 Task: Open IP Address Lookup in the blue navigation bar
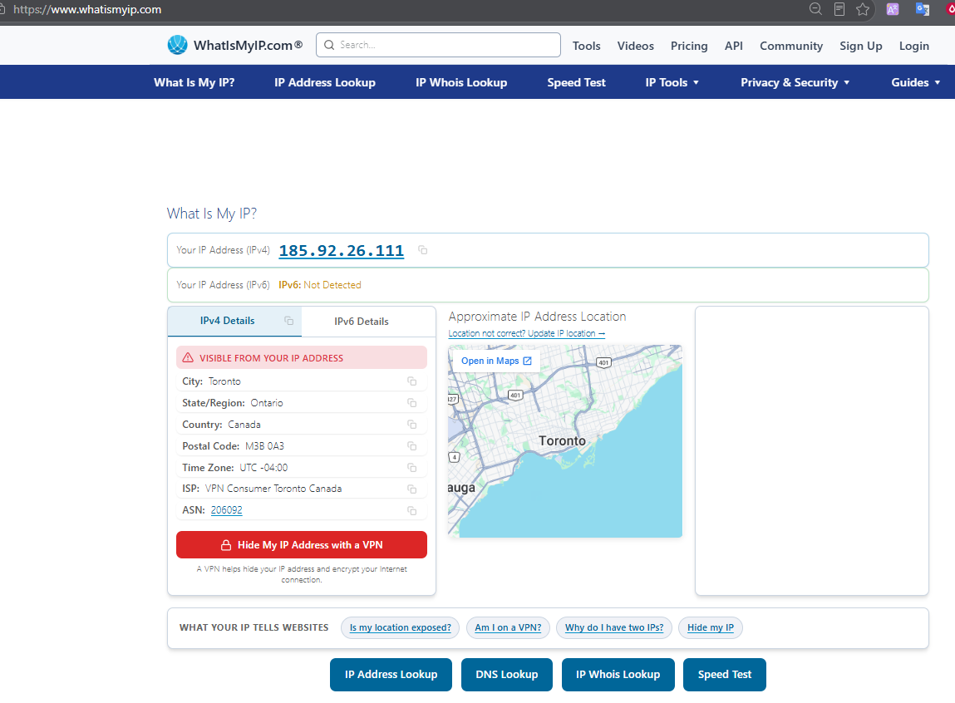tap(325, 82)
